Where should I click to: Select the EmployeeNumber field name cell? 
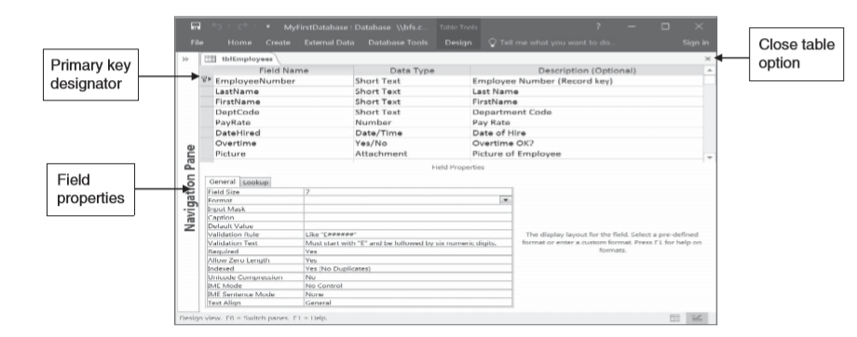(283, 81)
